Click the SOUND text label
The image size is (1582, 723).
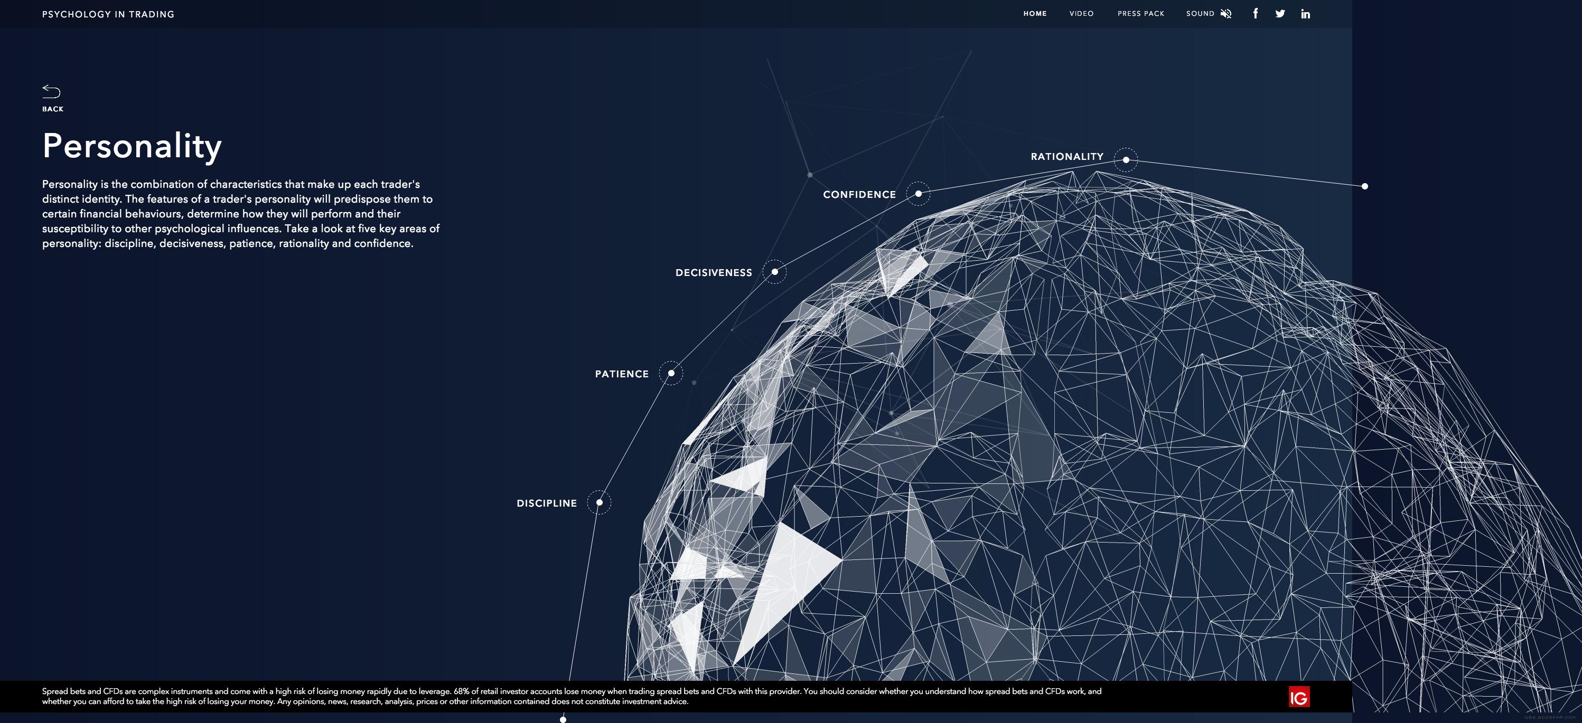coord(1200,14)
